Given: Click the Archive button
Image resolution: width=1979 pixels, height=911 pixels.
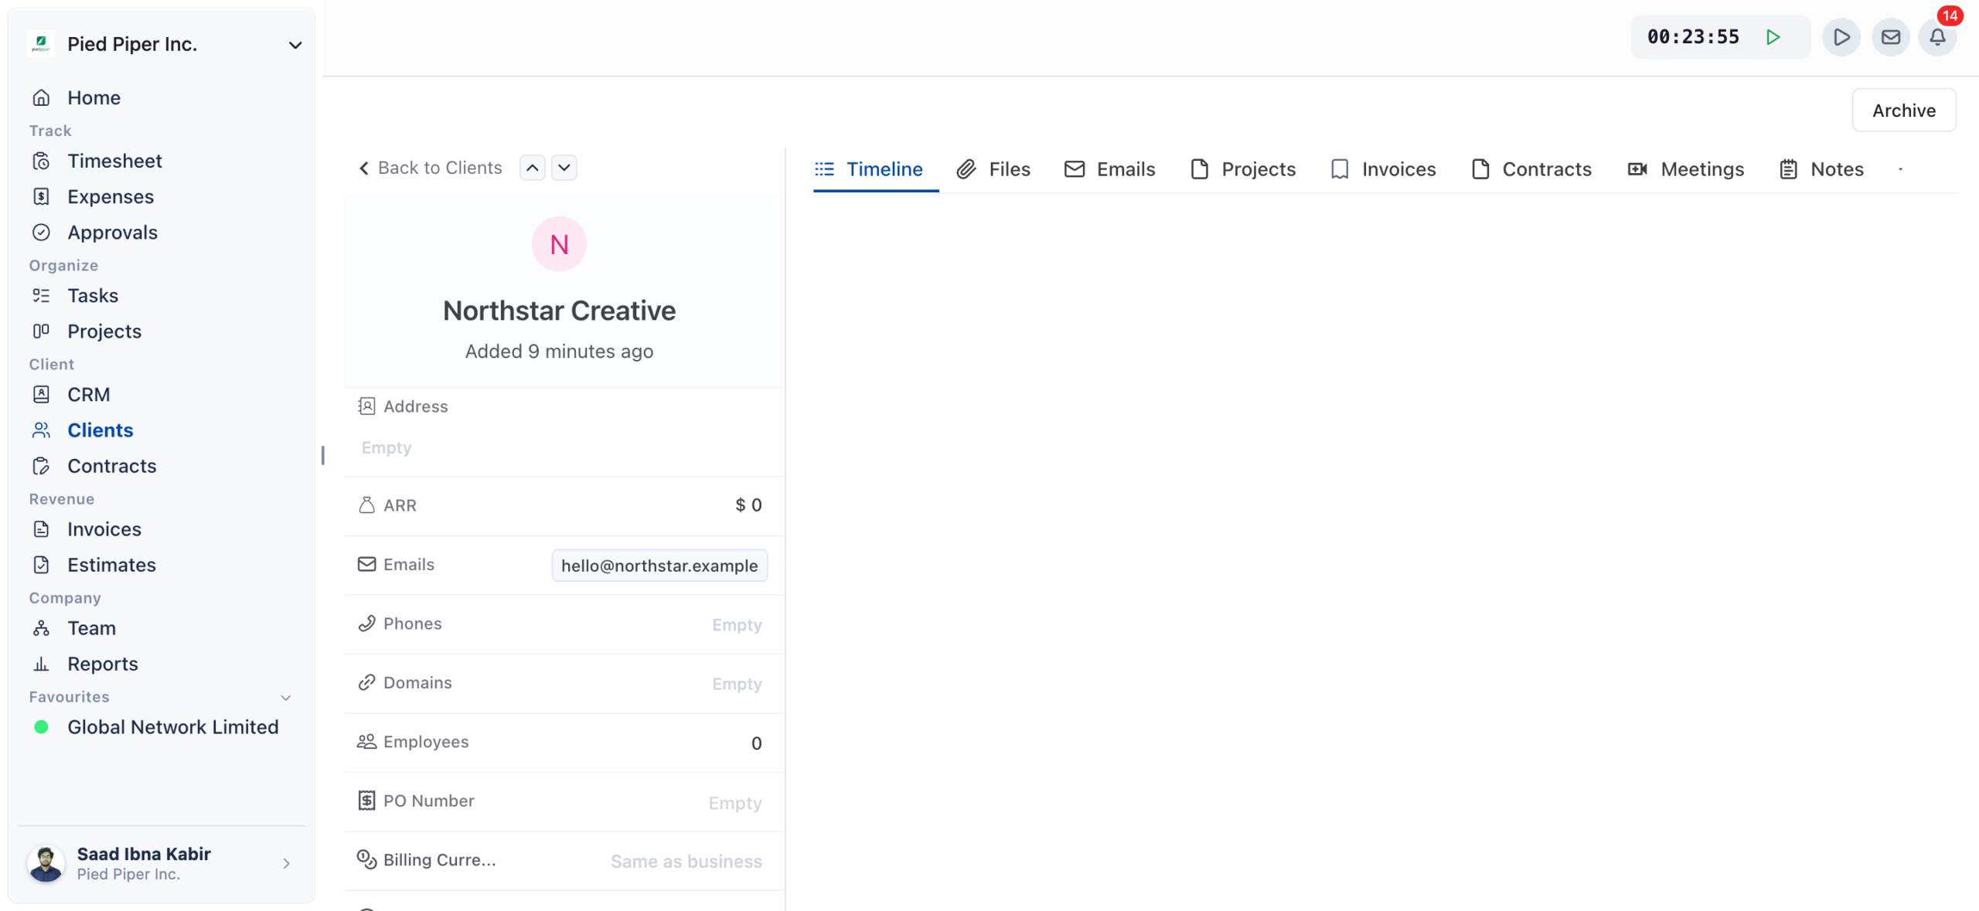Looking at the screenshot, I should [1903, 110].
